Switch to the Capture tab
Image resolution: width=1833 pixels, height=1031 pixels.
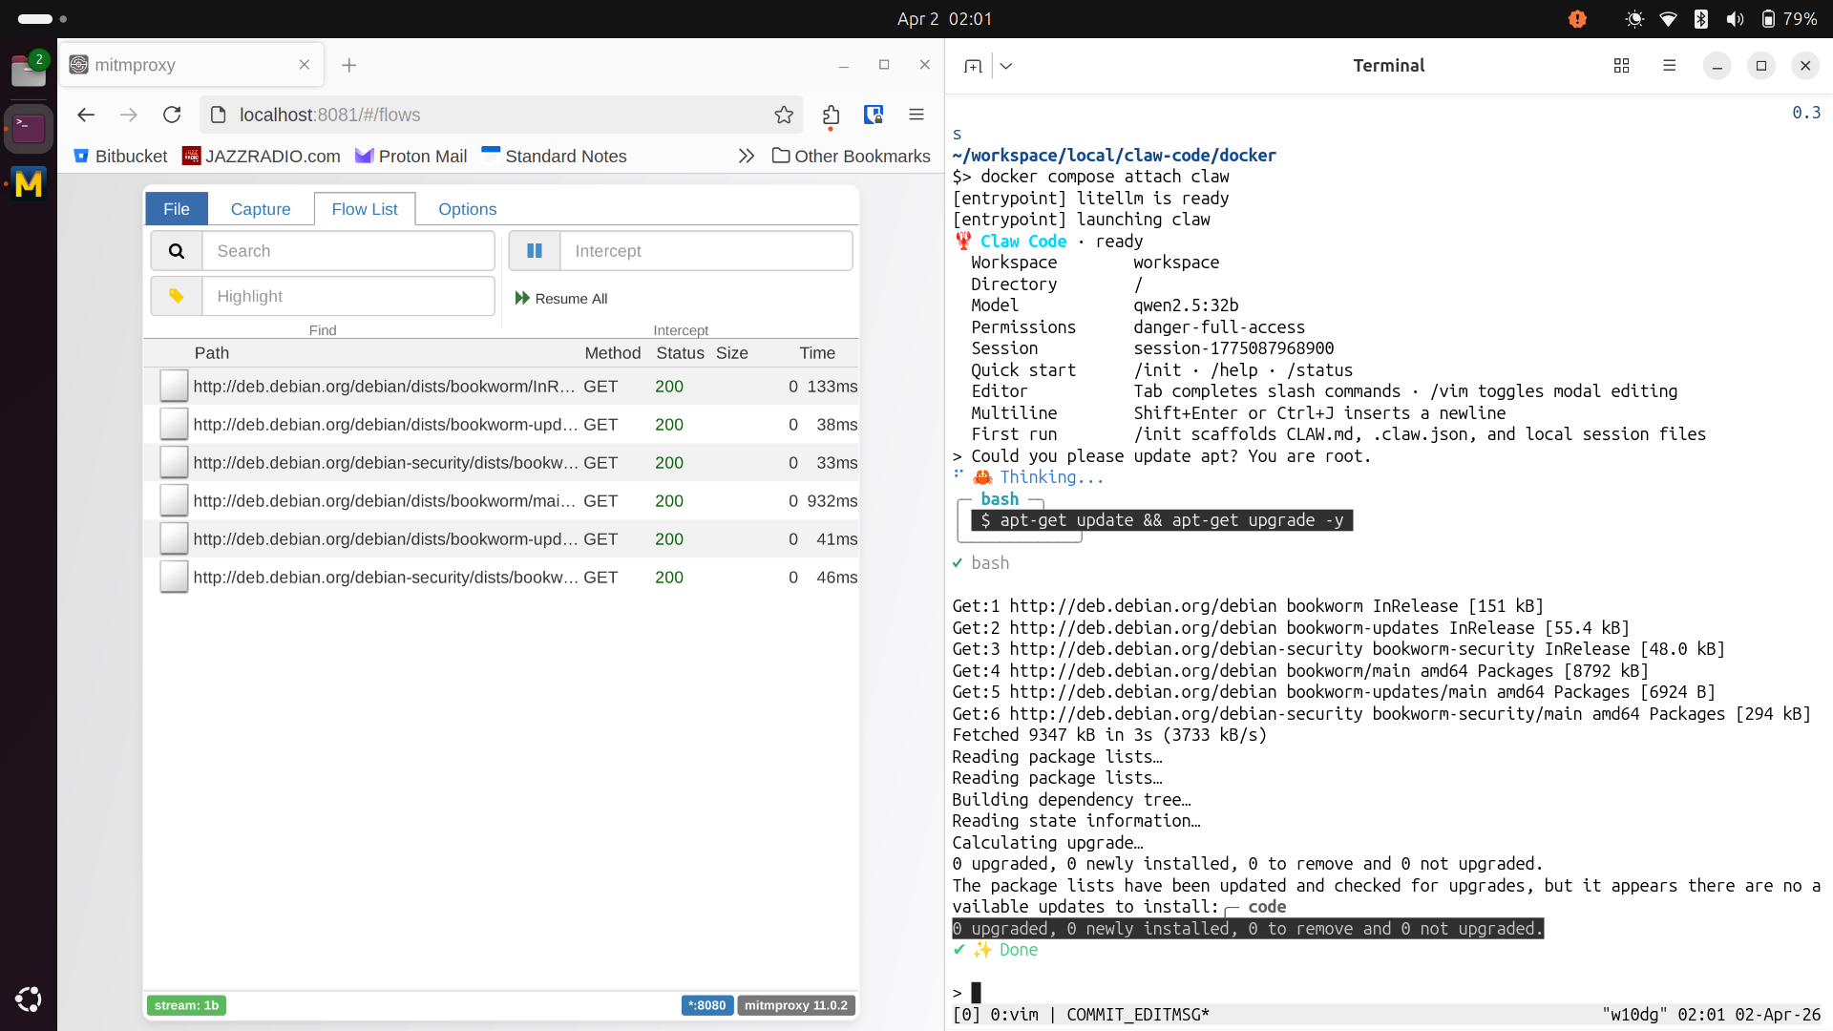click(261, 209)
